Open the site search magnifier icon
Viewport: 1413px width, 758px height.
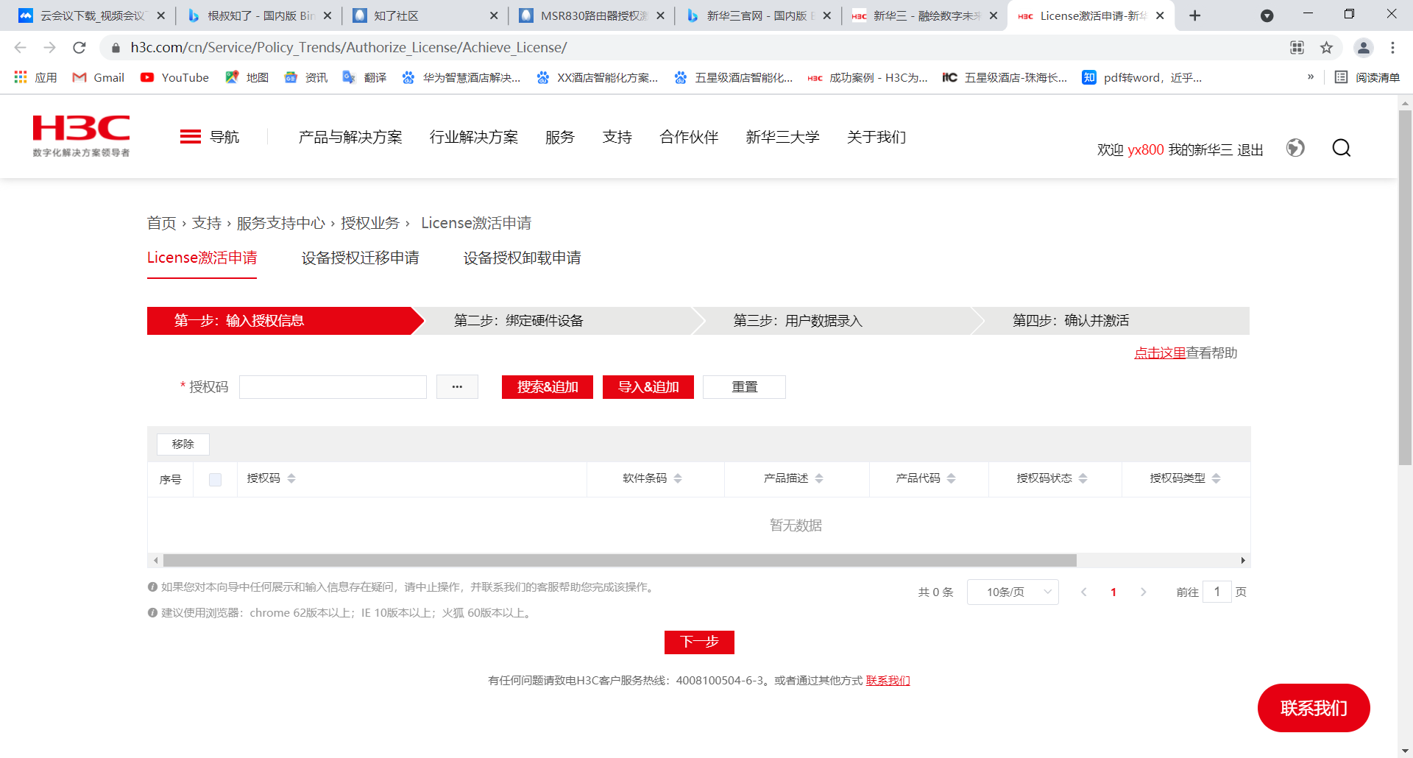point(1342,148)
